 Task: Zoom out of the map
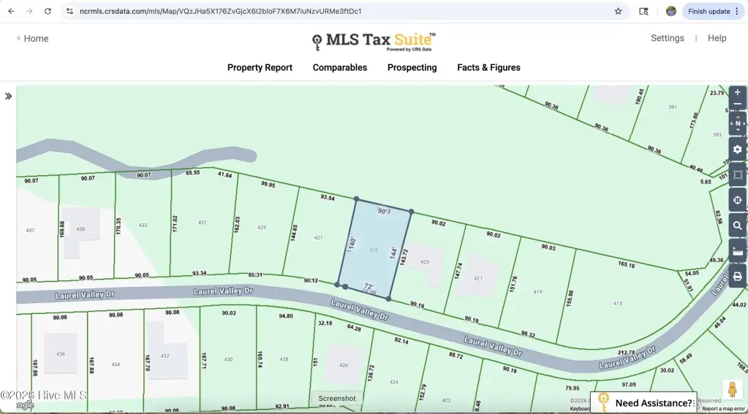point(738,105)
